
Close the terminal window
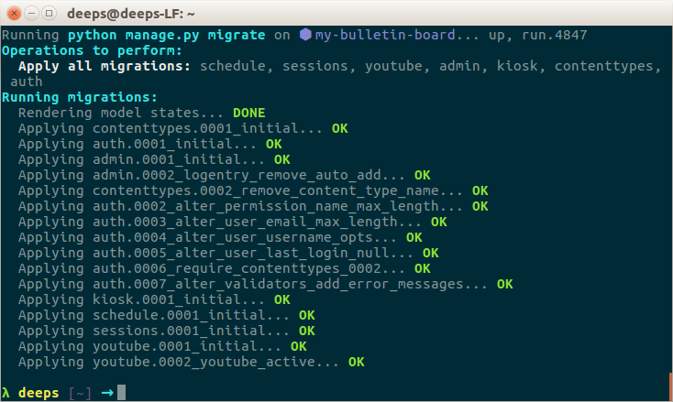(14, 14)
